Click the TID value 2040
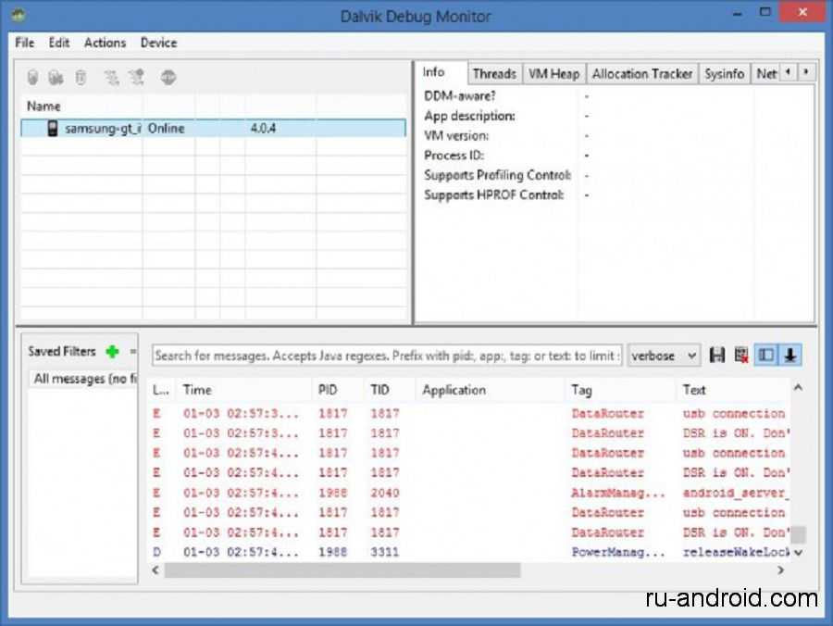The image size is (833, 626). click(385, 493)
